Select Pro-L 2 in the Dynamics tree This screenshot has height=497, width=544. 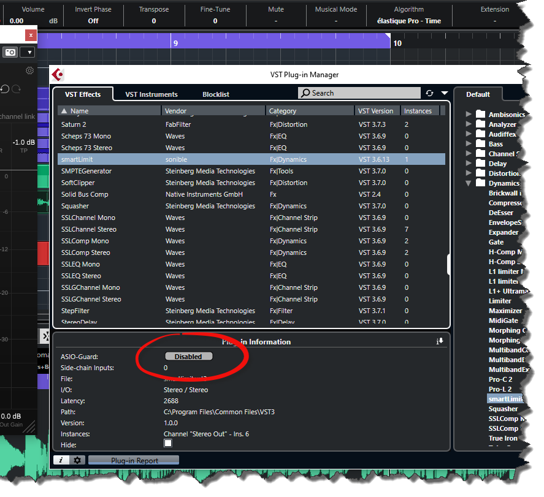click(500, 389)
